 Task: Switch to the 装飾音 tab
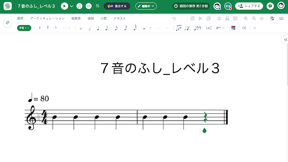pyautogui.click(x=76, y=19)
